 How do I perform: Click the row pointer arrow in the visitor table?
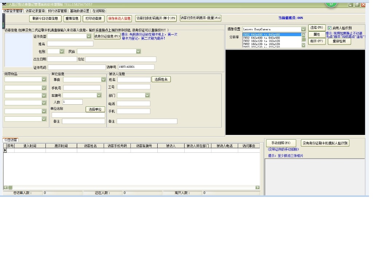[5, 151]
